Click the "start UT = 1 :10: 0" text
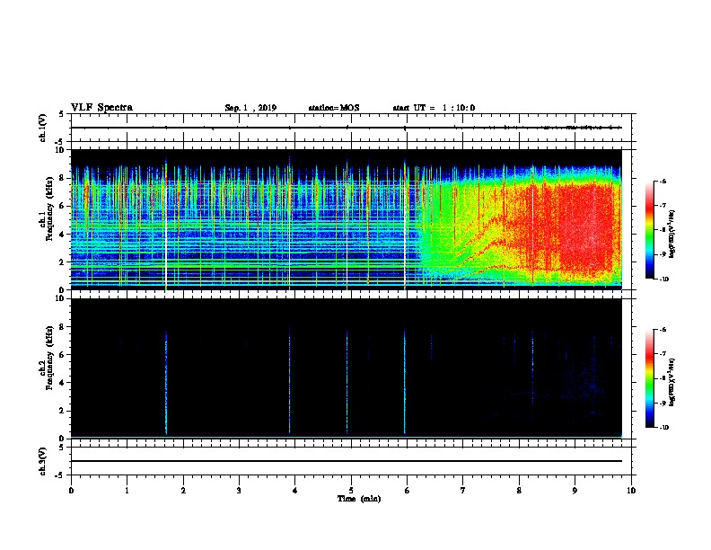Viewport: 711px width, 550px height. (x=434, y=108)
